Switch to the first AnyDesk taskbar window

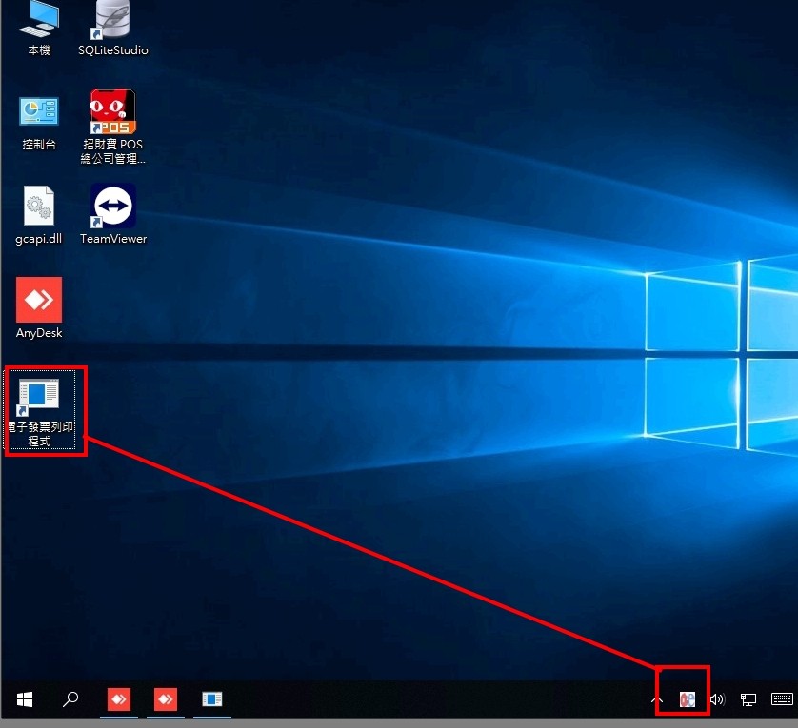pyautogui.click(x=119, y=699)
